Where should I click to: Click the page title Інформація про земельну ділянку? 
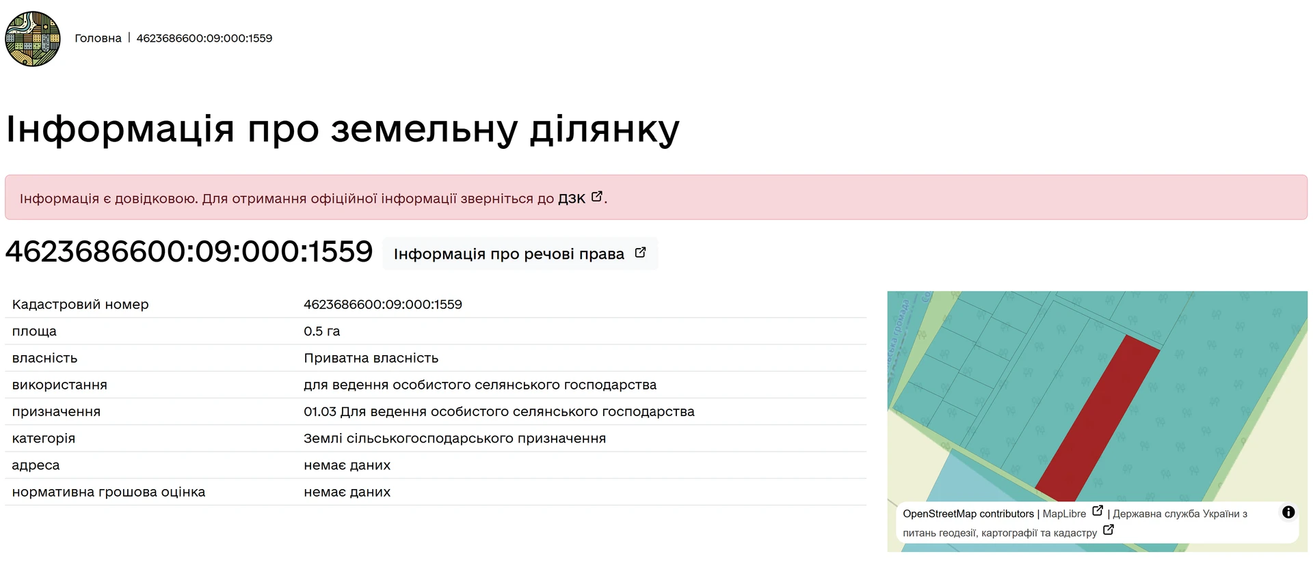click(343, 128)
